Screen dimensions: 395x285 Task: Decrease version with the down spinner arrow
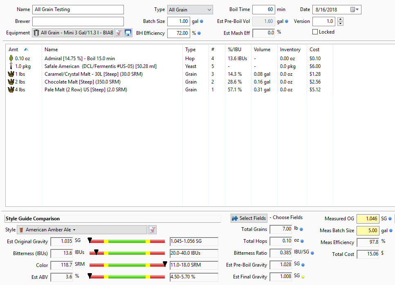pyautogui.click(x=340, y=23)
